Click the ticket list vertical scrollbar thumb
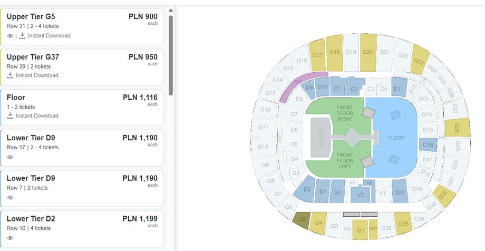The width and height of the screenshot is (485, 251). [171, 55]
